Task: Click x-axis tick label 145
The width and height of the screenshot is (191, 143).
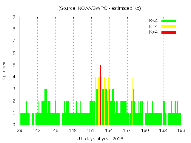Action: [55, 130]
